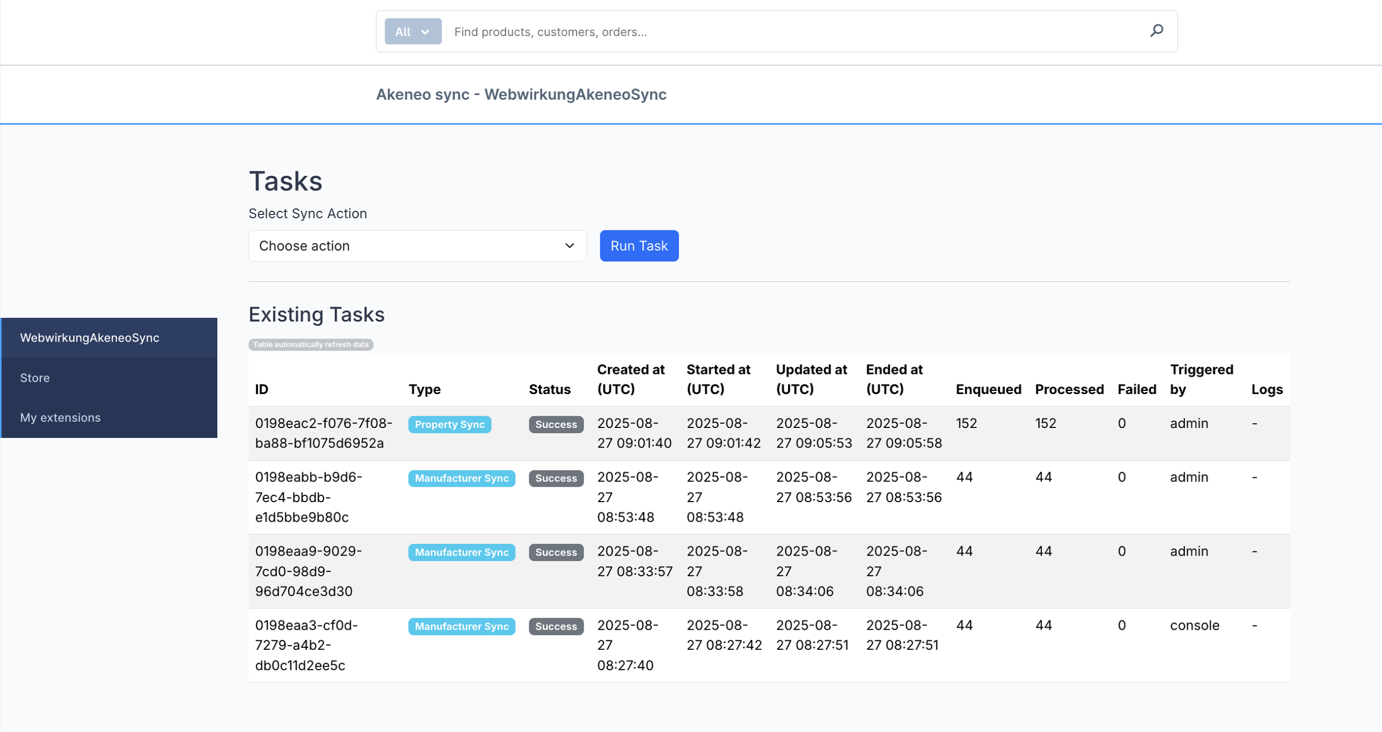Image resolution: width=1382 pixels, height=732 pixels.
Task: Click the Success badge on the last task row
Action: (x=556, y=626)
